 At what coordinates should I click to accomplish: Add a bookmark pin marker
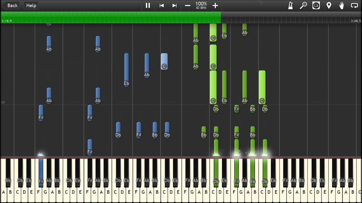point(329,5)
